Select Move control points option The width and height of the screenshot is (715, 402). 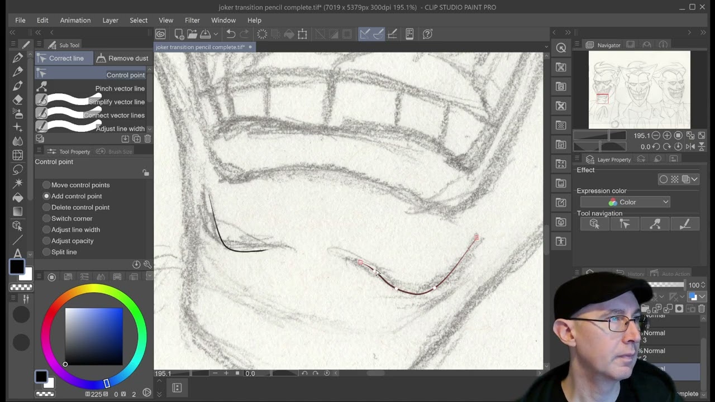pos(76,185)
